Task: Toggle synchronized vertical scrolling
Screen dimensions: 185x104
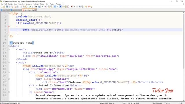Action: pyautogui.click(x=49, y=7)
